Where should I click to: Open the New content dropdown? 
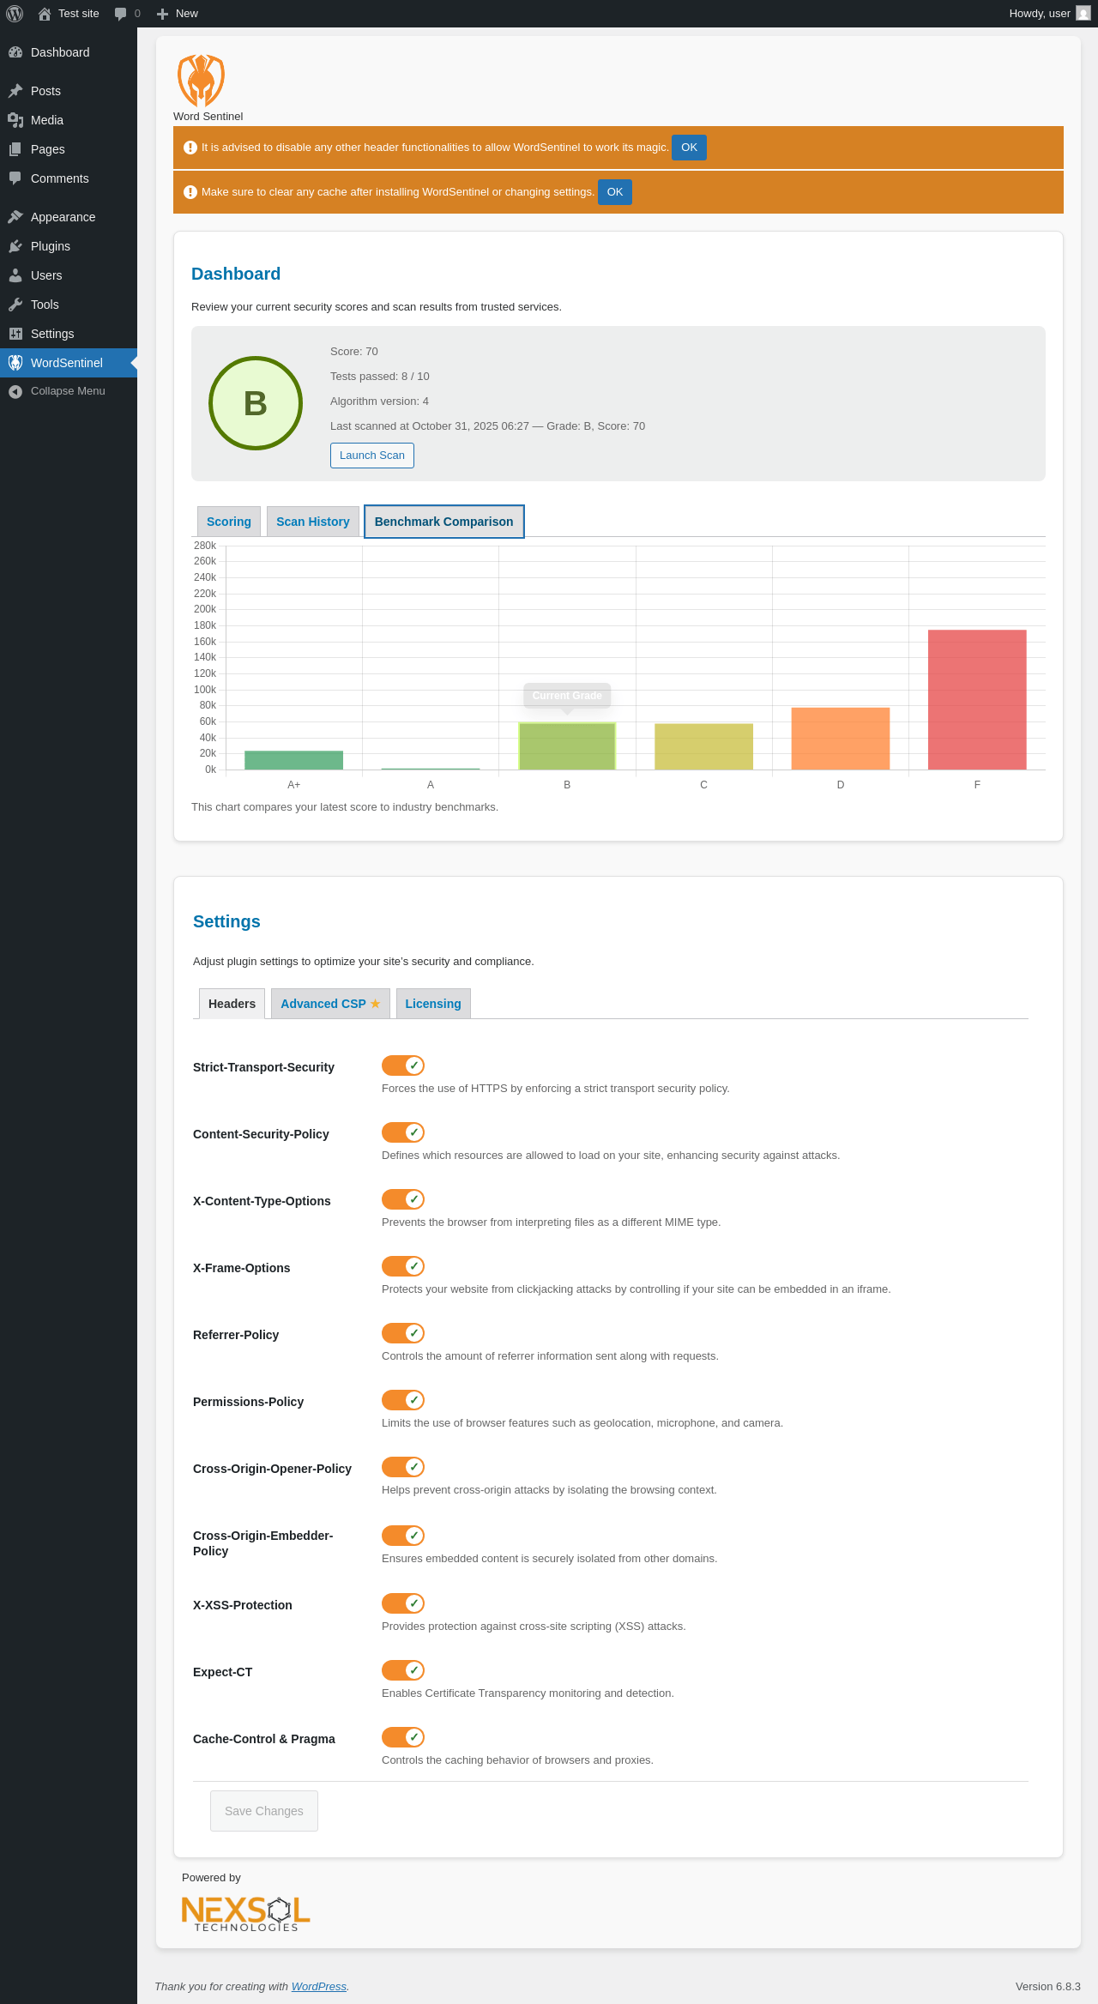(178, 14)
